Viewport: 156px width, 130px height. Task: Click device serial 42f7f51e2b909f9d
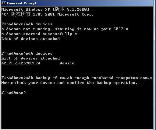click(x=21, y=63)
